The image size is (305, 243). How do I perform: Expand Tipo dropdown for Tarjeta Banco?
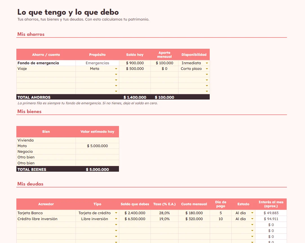(x=116, y=213)
